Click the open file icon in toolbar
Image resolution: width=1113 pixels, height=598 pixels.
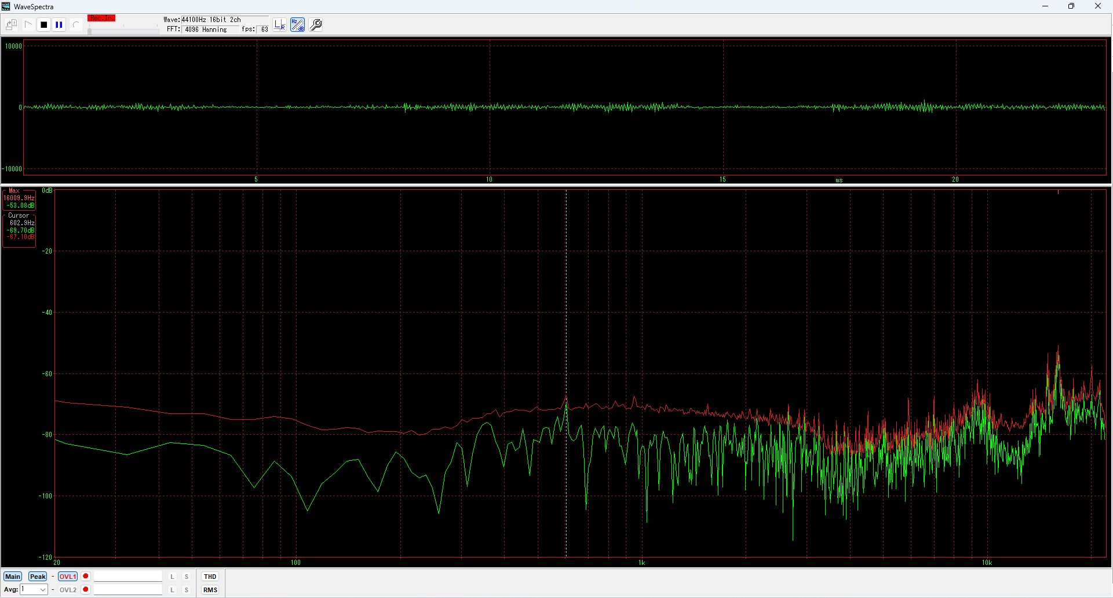click(12, 25)
